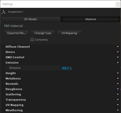Click the UV Mapping button

69,33
